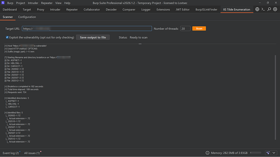Click the three-dot panel divider handle
The image size is (280, 157).
pyautogui.click(x=140, y=44)
